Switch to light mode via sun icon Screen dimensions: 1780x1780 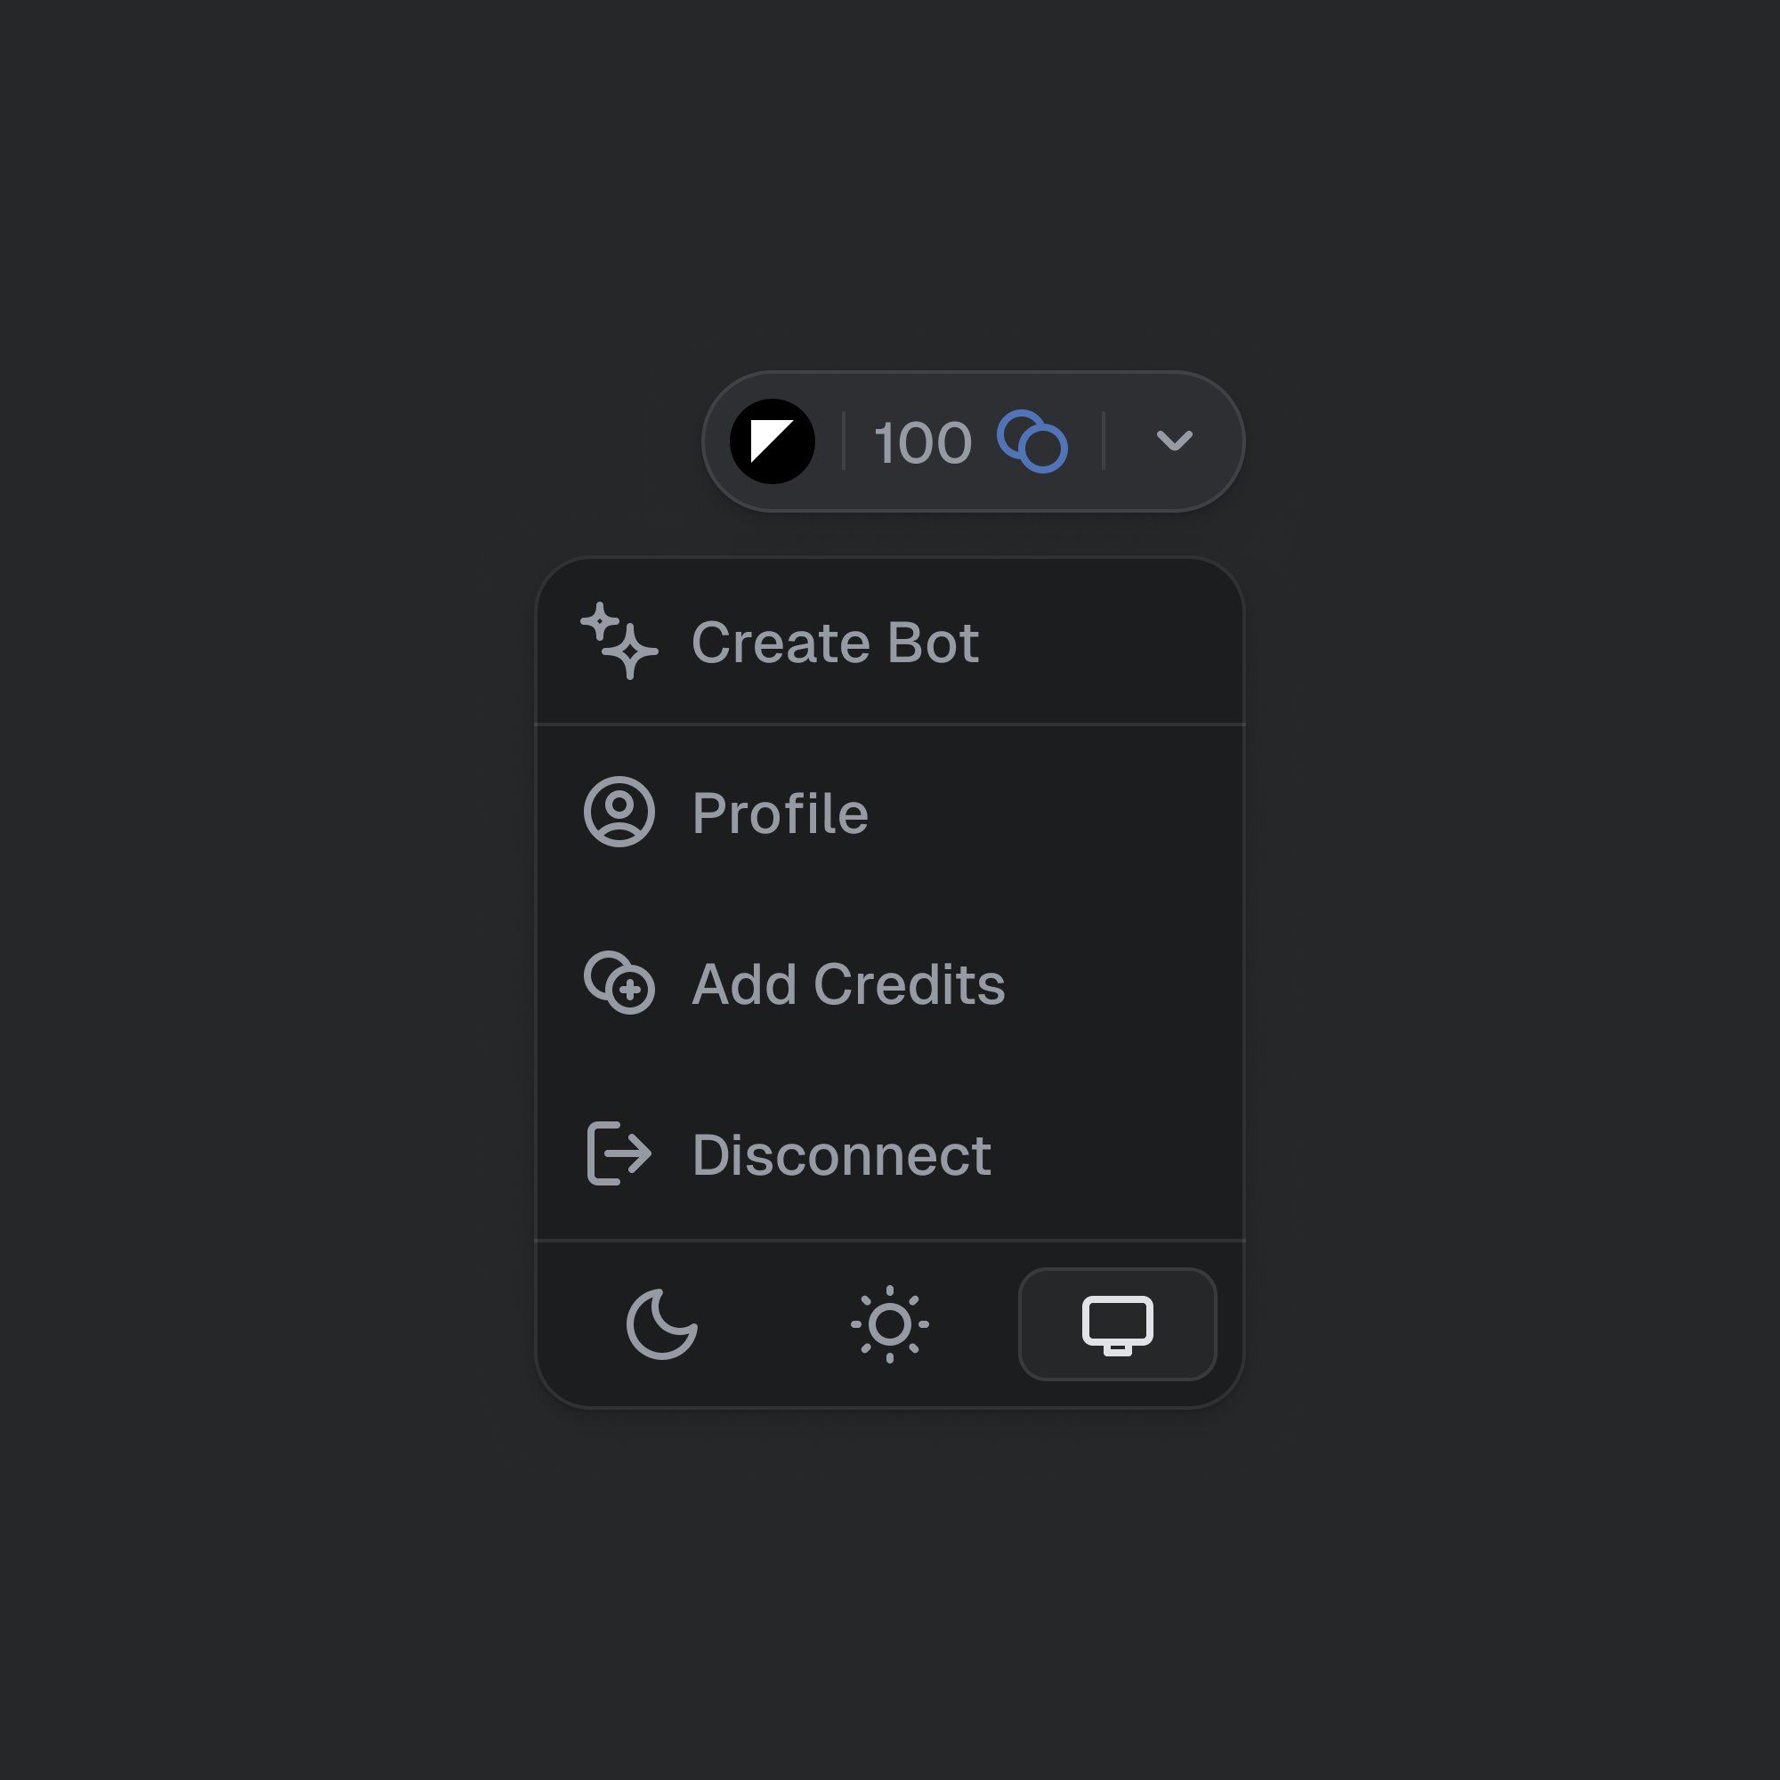(x=889, y=1324)
